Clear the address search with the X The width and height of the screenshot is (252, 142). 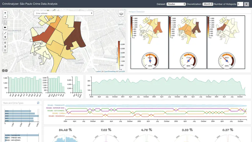[x=92, y=13]
